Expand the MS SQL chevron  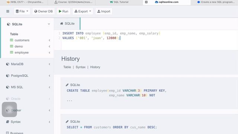pyautogui.click(x=49, y=87)
